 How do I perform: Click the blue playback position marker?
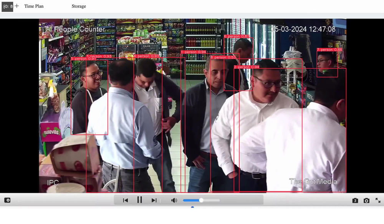coord(192,207)
